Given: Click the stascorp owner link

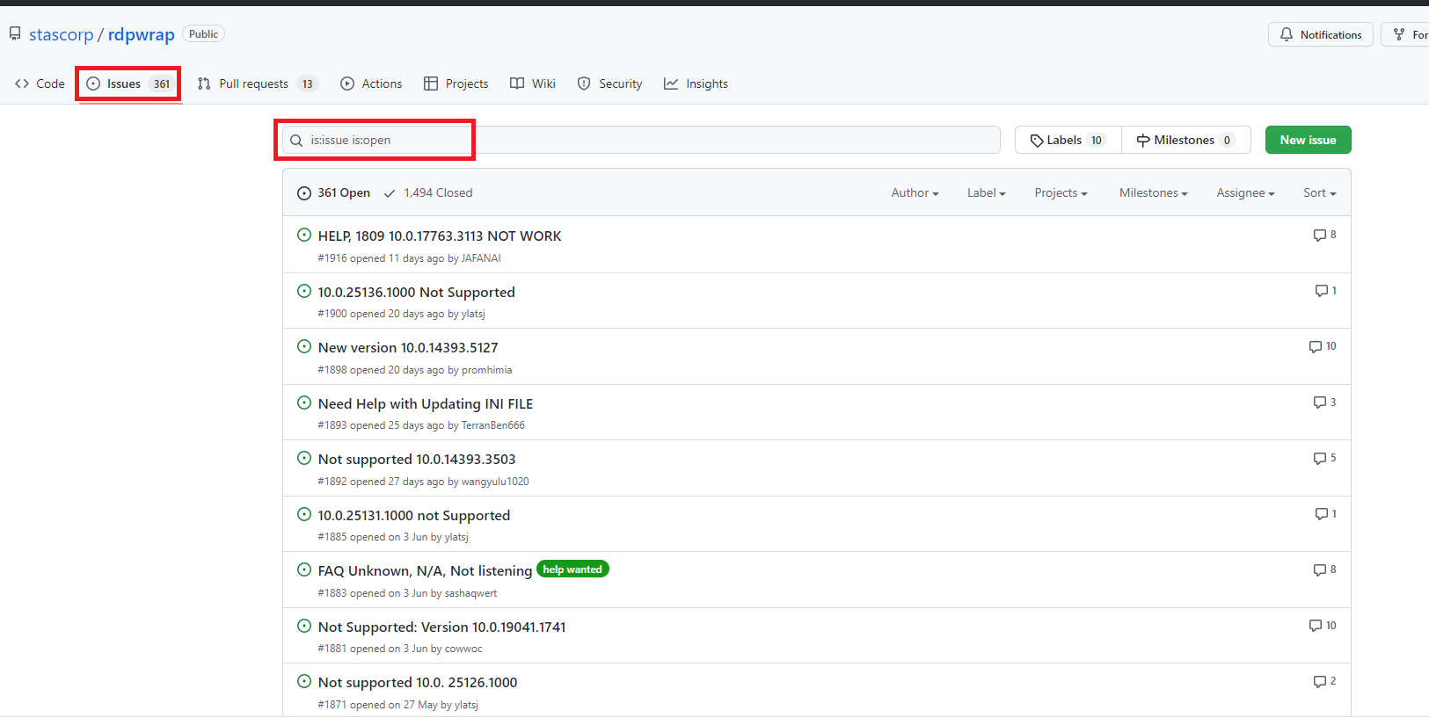Looking at the screenshot, I should 61,34.
